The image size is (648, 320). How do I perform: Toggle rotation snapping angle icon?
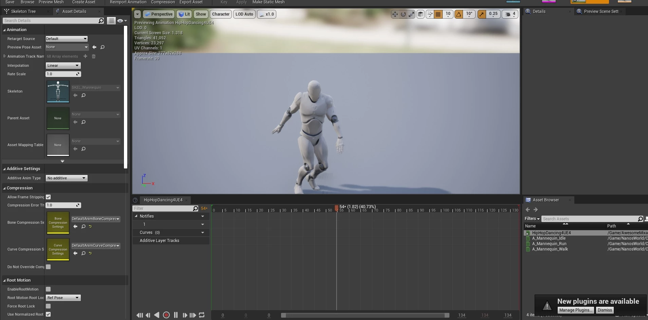tap(459, 14)
